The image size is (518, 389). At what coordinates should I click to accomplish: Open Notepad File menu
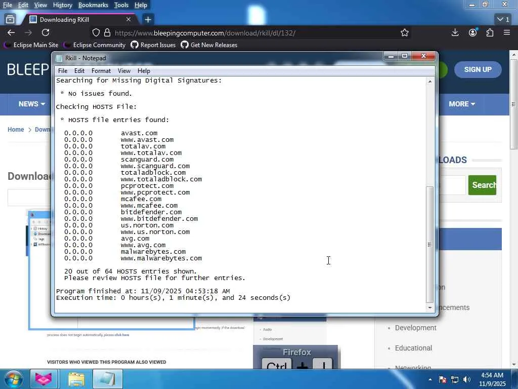tap(62, 71)
